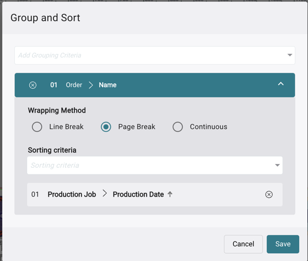
Task: Click the Order label in group header
Action: click(74, 85)
